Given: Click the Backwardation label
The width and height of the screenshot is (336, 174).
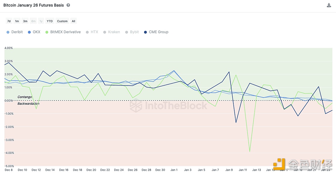Looking at the screenshot, I should [28, 104].
